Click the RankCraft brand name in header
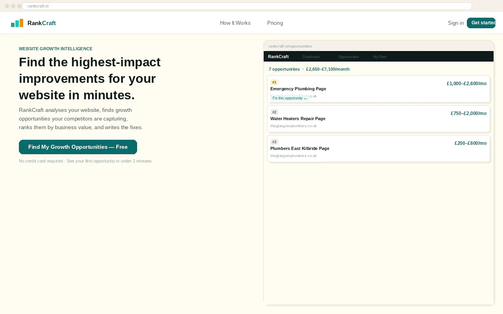503x314 pixels. (x=42, y=23)
